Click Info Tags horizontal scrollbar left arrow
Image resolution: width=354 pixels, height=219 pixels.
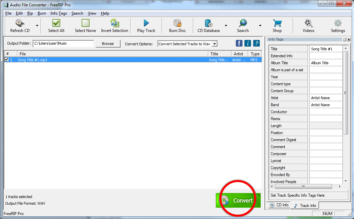tap(272, 186)
